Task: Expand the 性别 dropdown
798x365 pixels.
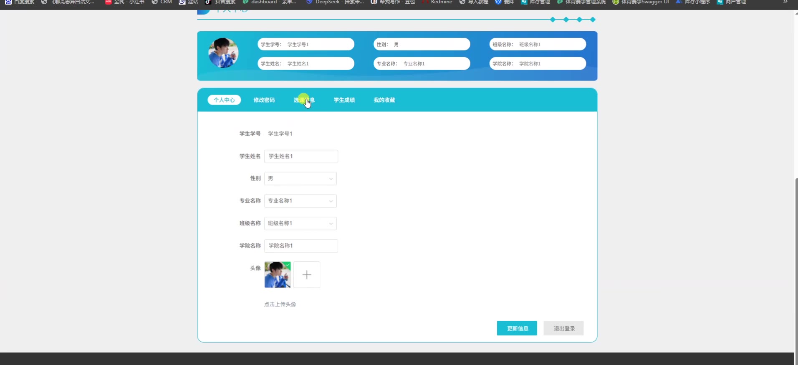Action: click(x=301, y=178)
